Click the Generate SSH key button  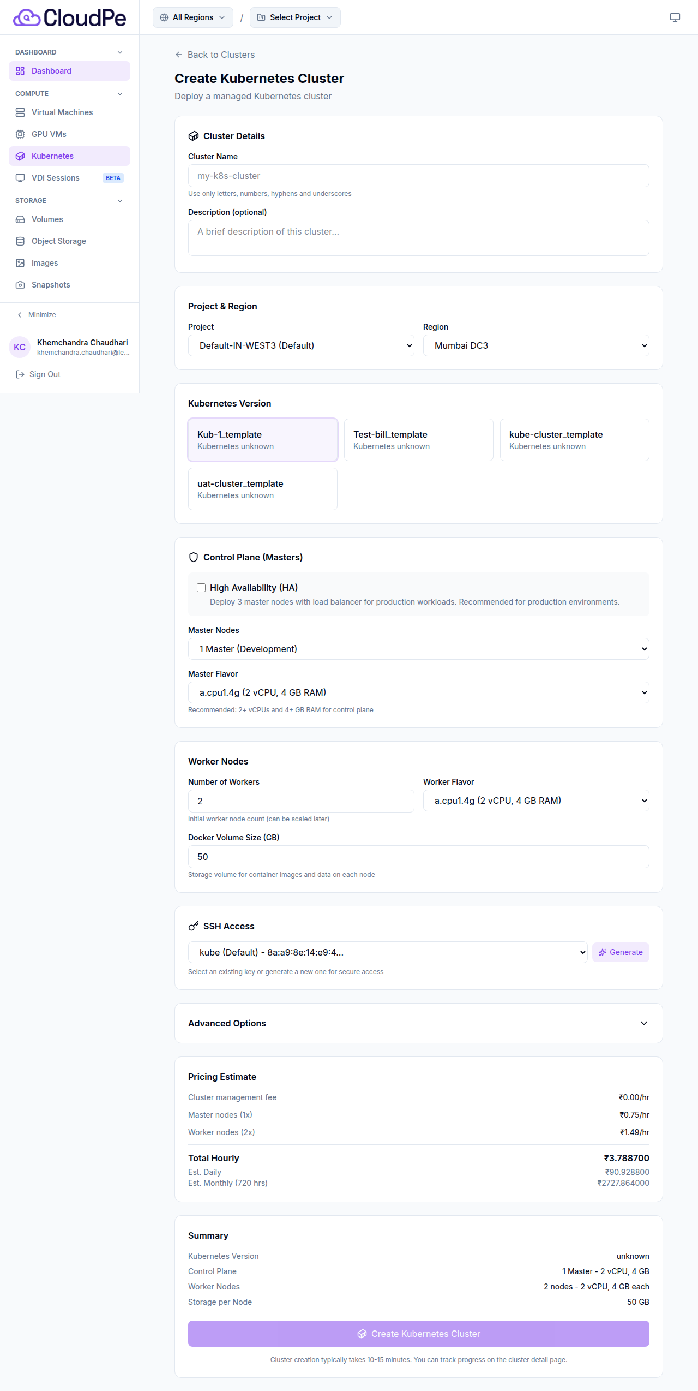(621, 952)
